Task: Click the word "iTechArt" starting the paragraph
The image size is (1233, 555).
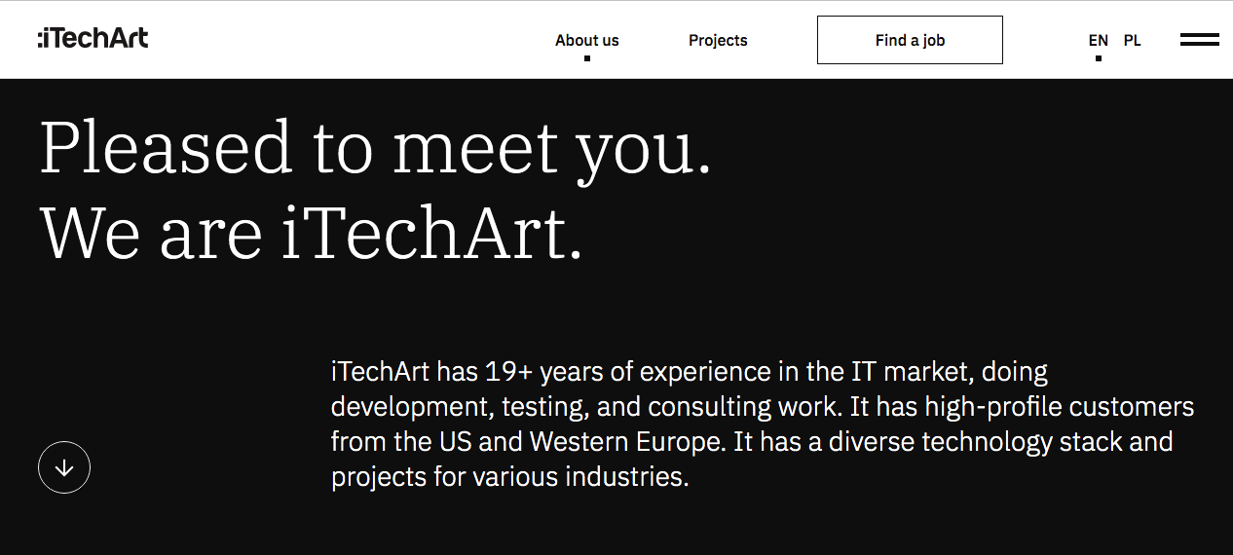Action: pyautogui.click(x=380, y=372)
